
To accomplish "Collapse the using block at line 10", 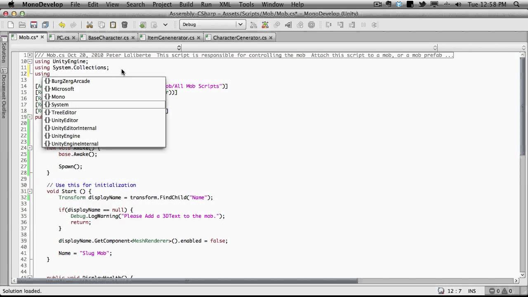I will pyautogui.click(x=30, y=61).
